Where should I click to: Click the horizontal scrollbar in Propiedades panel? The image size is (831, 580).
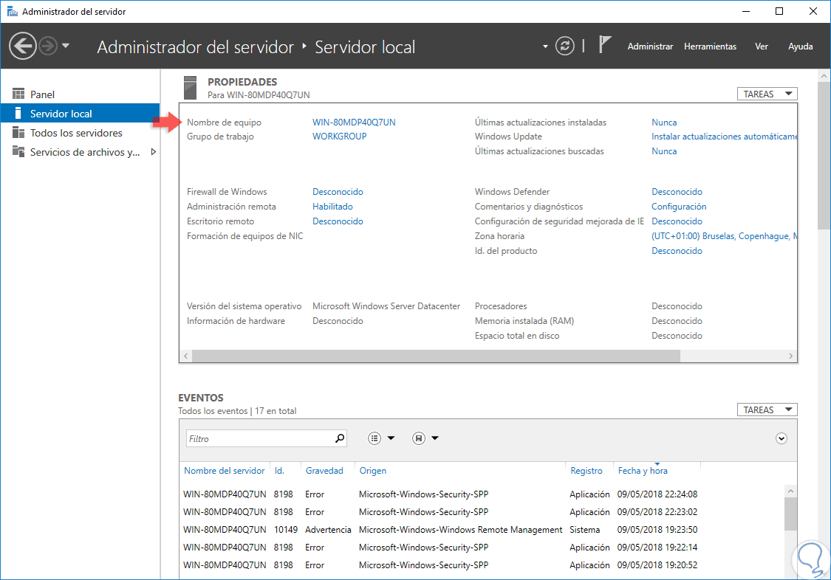click(x=436, y=356)
